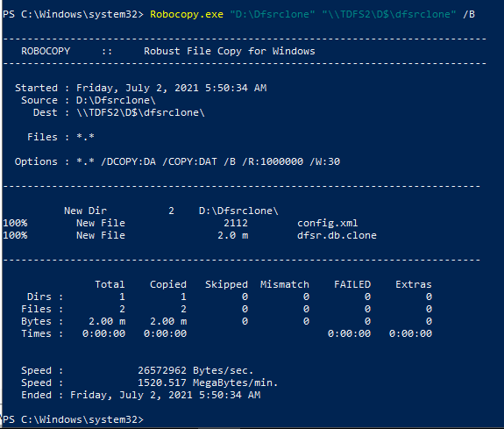Click the /B switch in the command
The height and width of the screenshot is (429, 504).
(x=469, y=15)
